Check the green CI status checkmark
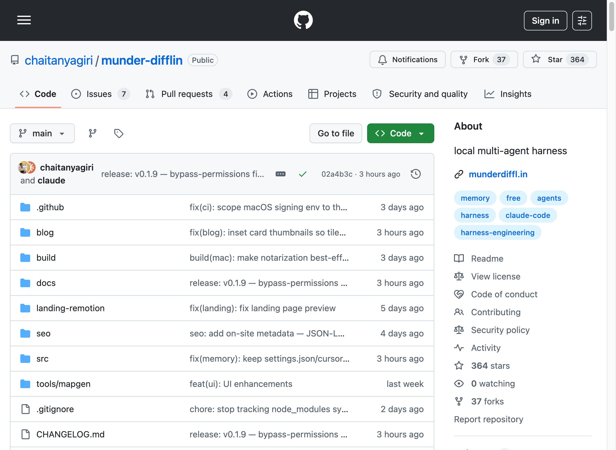Viewport: 616px width, 450px height. click(303, 174)
